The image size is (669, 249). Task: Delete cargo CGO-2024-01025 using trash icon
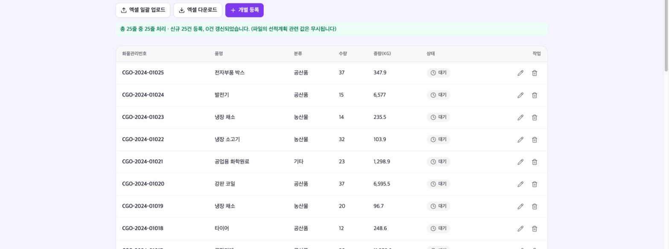pyautogui.click(x=534, y=73)
